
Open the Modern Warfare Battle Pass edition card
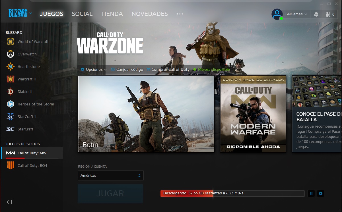coord(253,114)
